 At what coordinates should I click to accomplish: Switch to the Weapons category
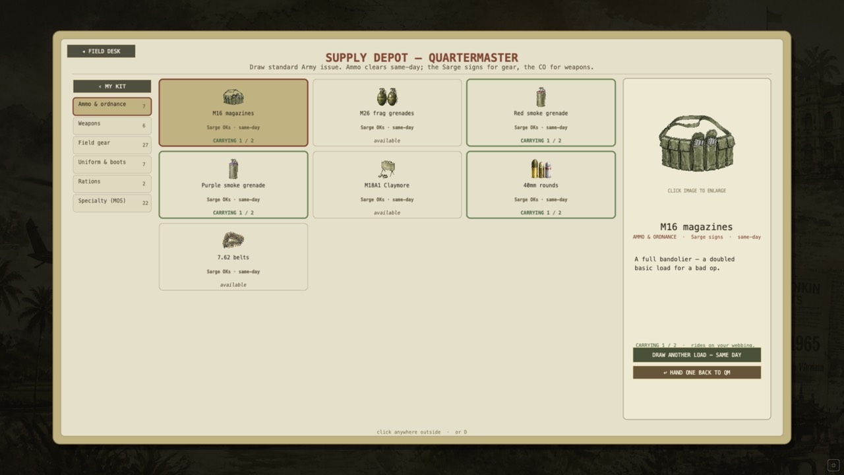(112, 125)
